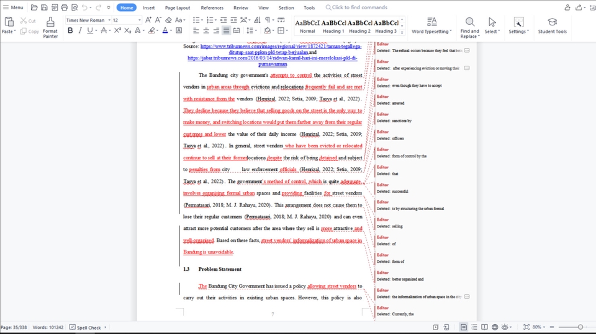
Task: Click the font color A swatch
Action: point(165,30)
